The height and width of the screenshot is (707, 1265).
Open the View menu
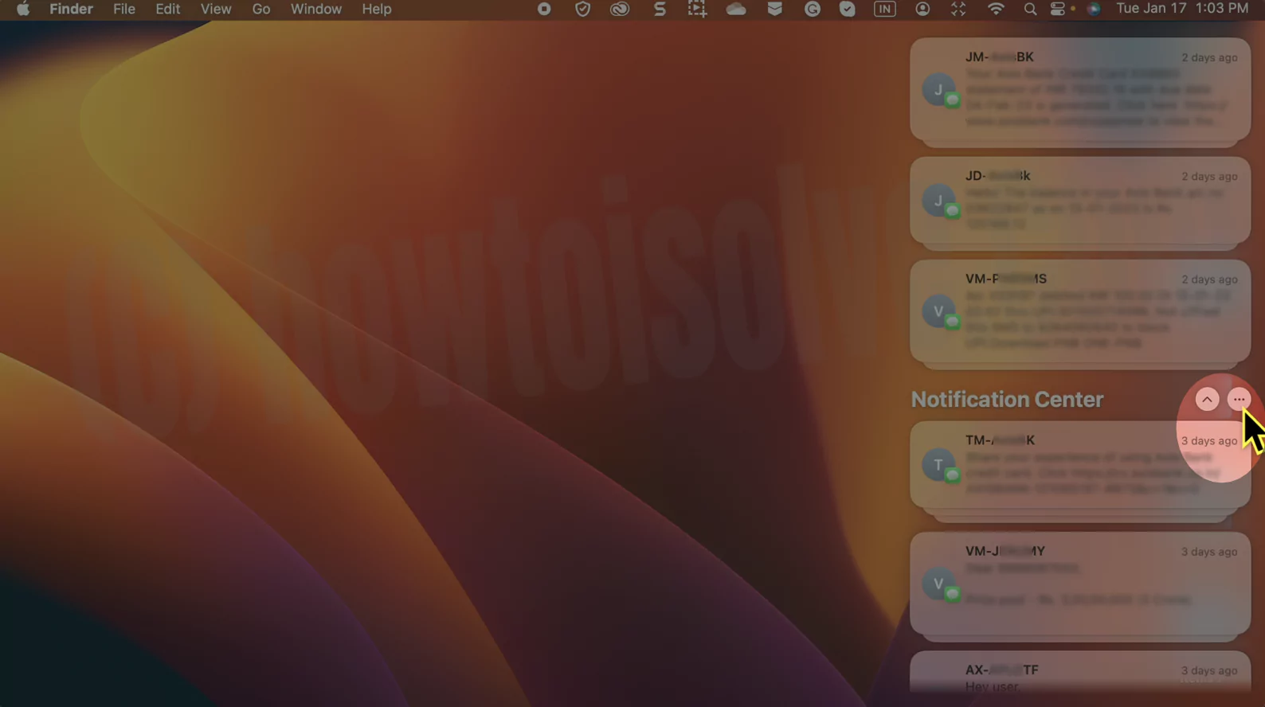[x=215, y=9]
